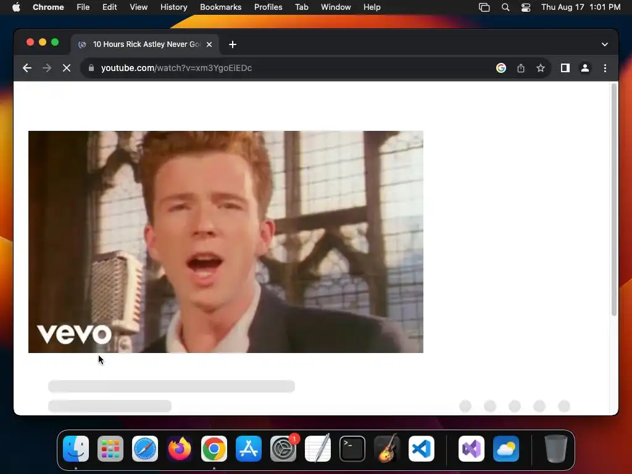Open the Chrome application menu
Image resolution: width=632 pixels, height=474 pixels.
tap(48, 7)
